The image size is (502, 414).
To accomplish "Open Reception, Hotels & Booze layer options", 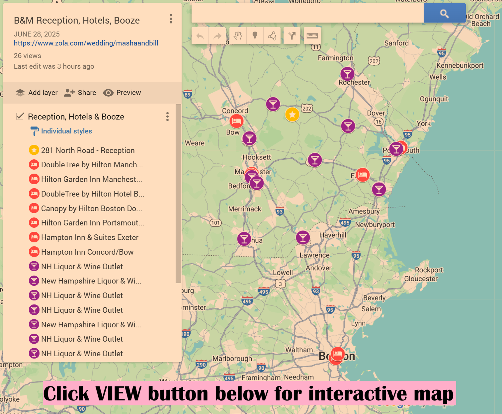I will click(167, 117).
